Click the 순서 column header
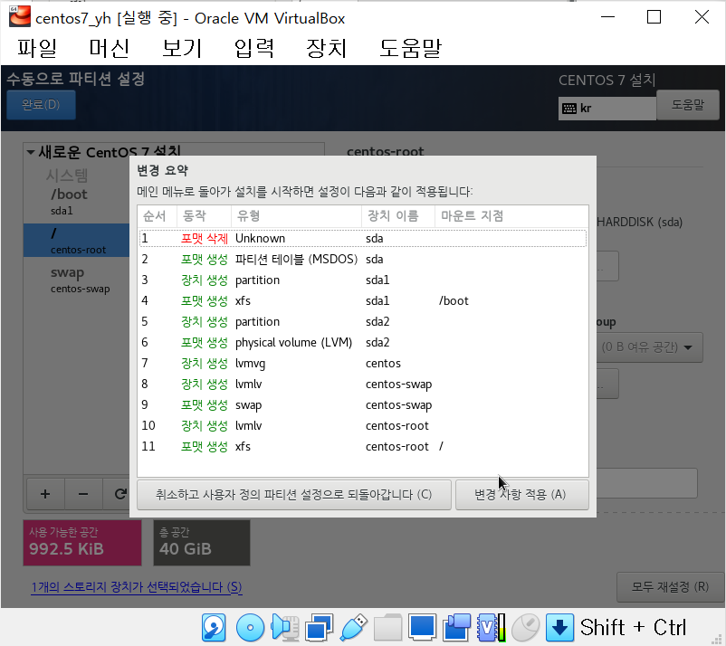Screen dimensions: 726x646 (x=158, y=216)
